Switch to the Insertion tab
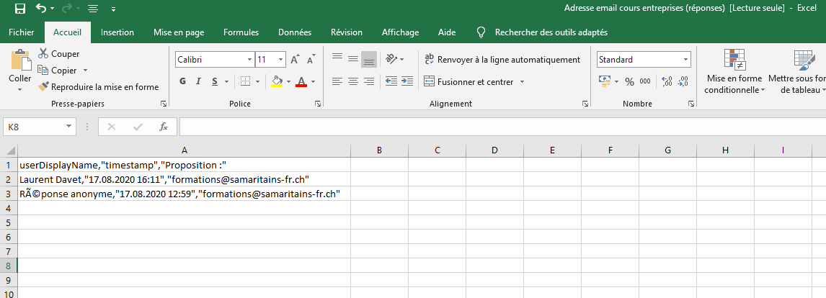The image size is (826, 298). click(117, 32)
